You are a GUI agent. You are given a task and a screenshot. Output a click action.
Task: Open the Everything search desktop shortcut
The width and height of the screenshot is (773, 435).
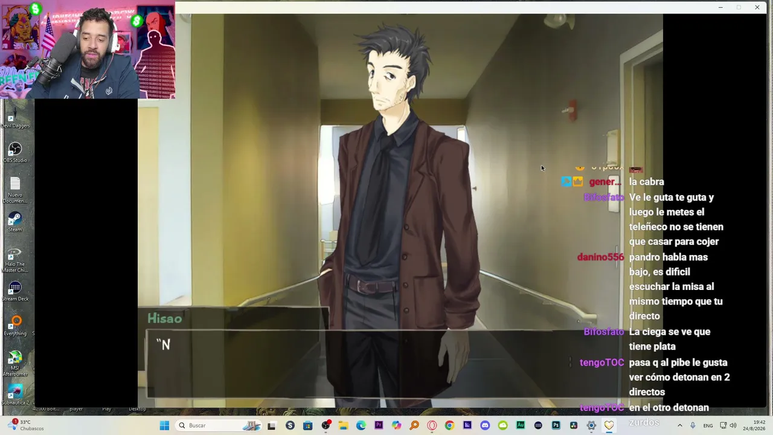pos(15,325)
